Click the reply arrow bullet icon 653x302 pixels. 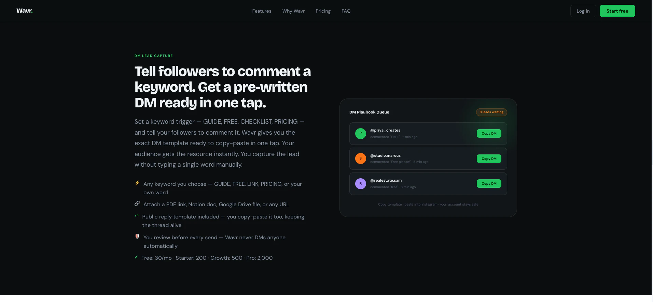click(137, 216)
